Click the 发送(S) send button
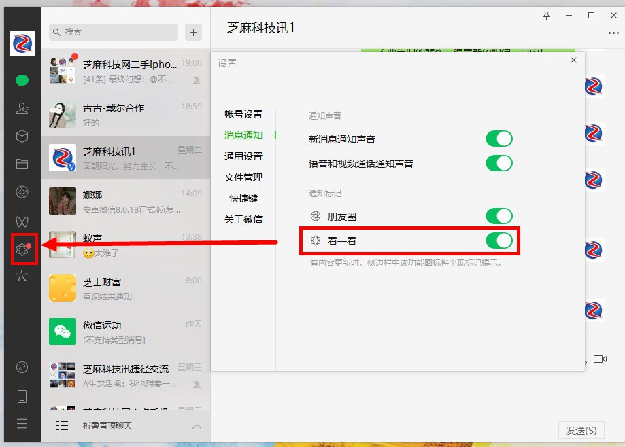Image resolution: width=625 pixels, height=447 pixels. pyautogui.click(x=581, y=429)
